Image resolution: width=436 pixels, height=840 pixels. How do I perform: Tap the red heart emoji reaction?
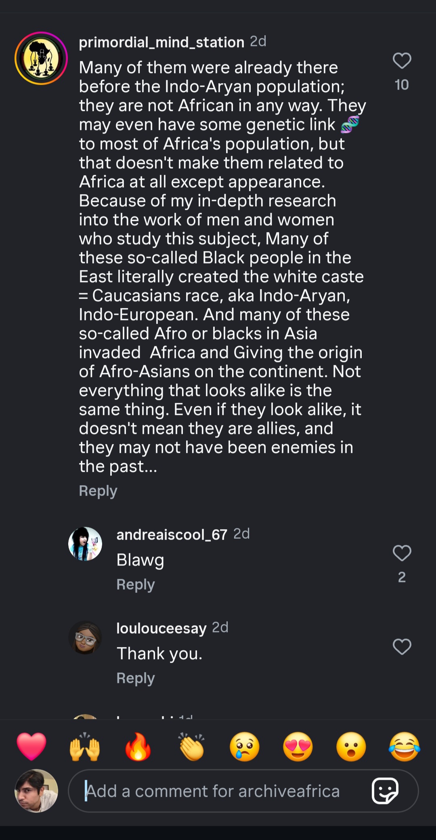tap(31, 746)
